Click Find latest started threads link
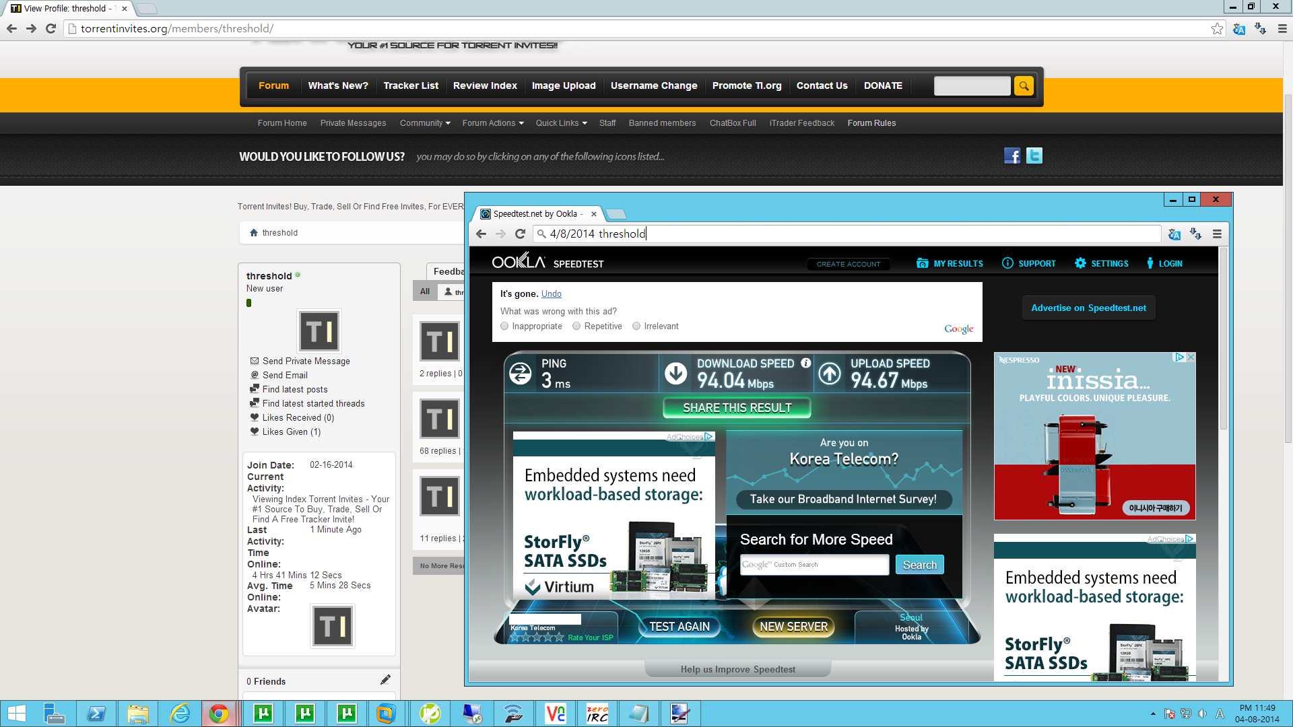Image resolution: width=1293 pixels, height=727 pixels. click(x=314, y=404)
